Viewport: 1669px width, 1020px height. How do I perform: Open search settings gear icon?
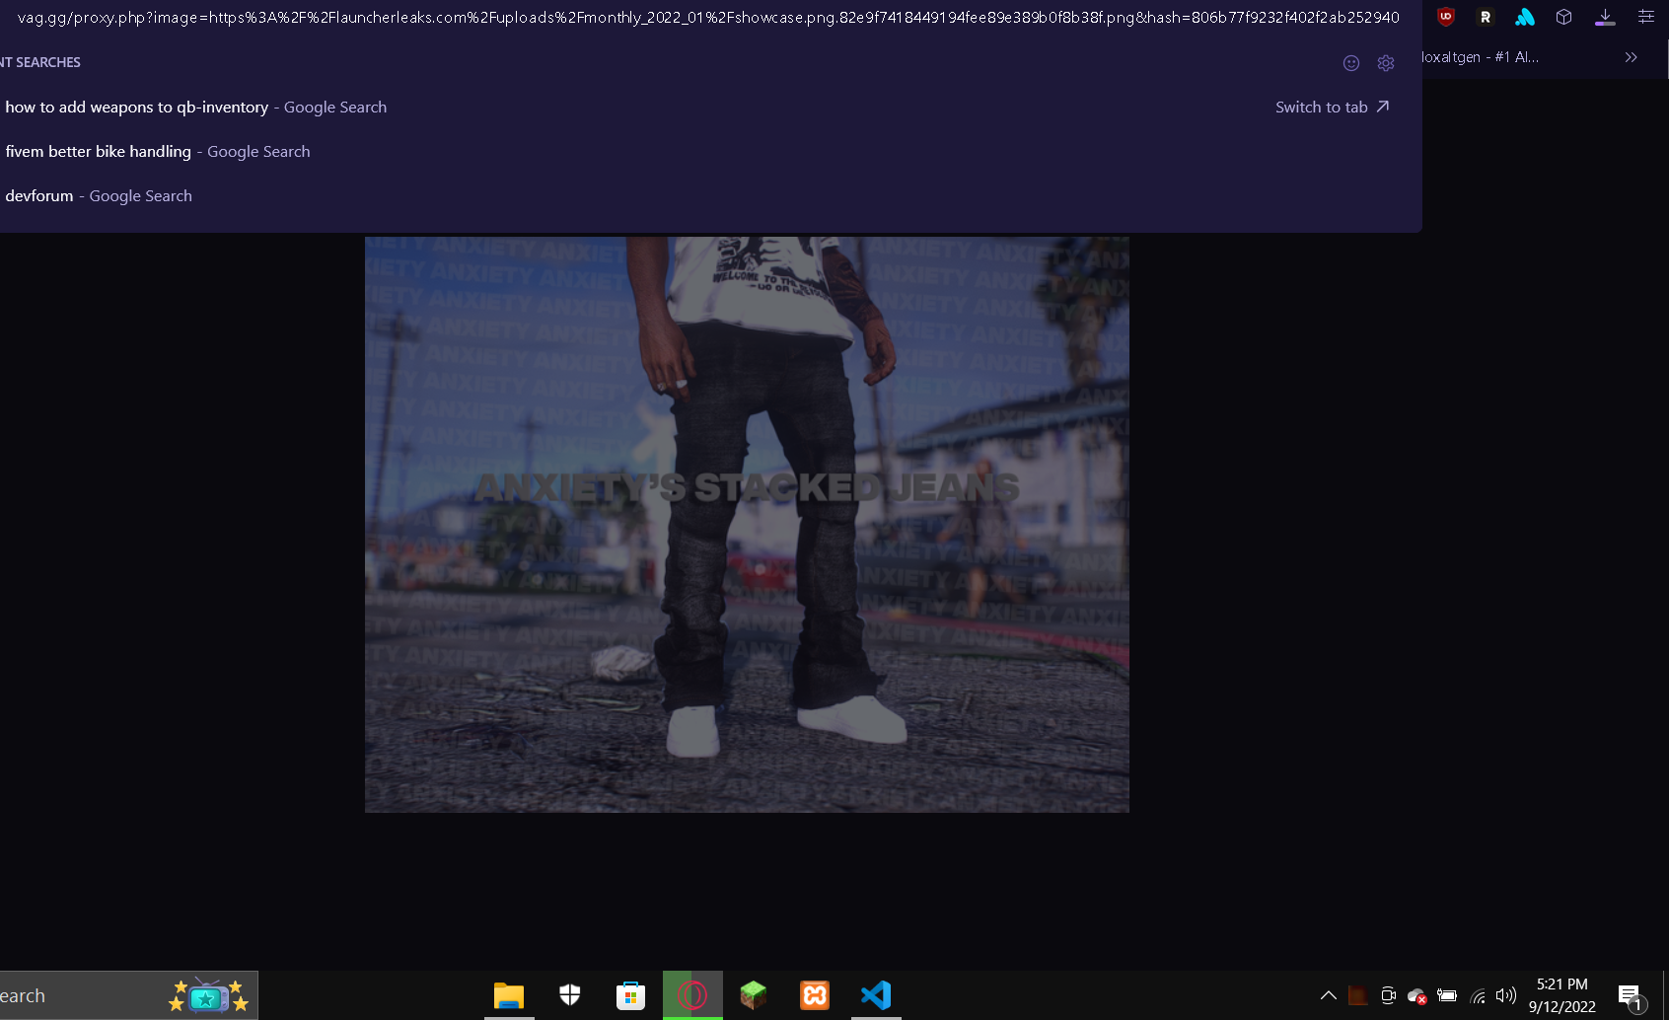pos(1386,63)
